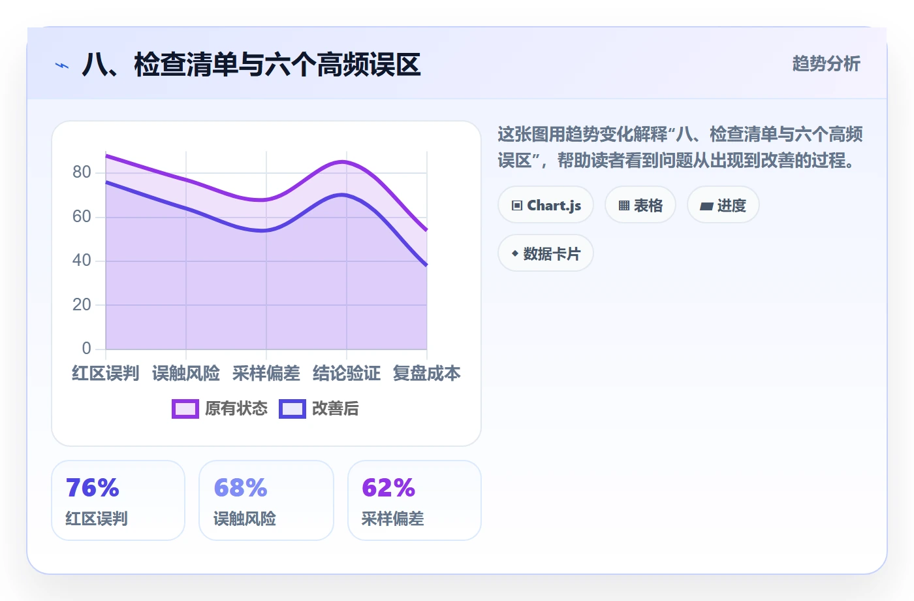Click the 原有状态 legend label
914x601 pixels.
pos(236,409)
